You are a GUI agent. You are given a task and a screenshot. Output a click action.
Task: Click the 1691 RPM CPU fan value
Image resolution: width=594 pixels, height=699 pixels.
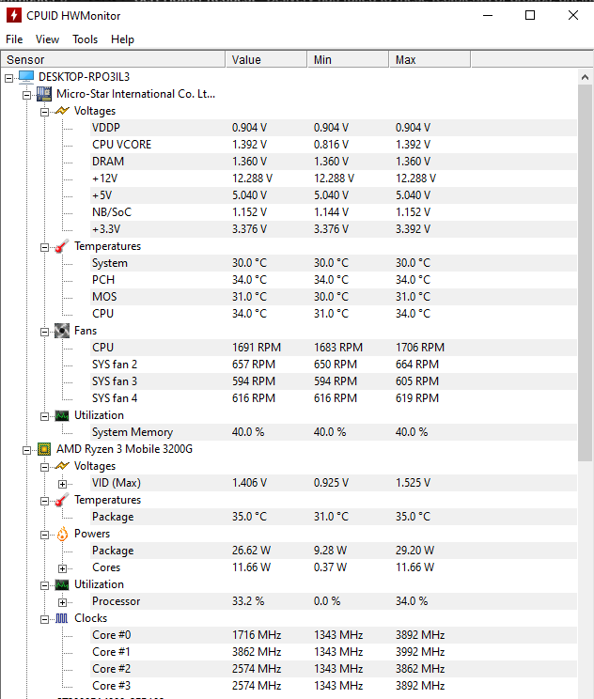(257, 348)
